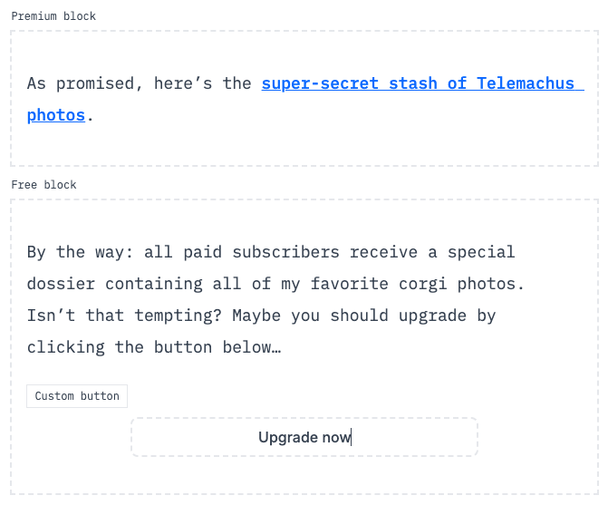Click the Custom button label tag
608x505 pixels.
[77, 396]
